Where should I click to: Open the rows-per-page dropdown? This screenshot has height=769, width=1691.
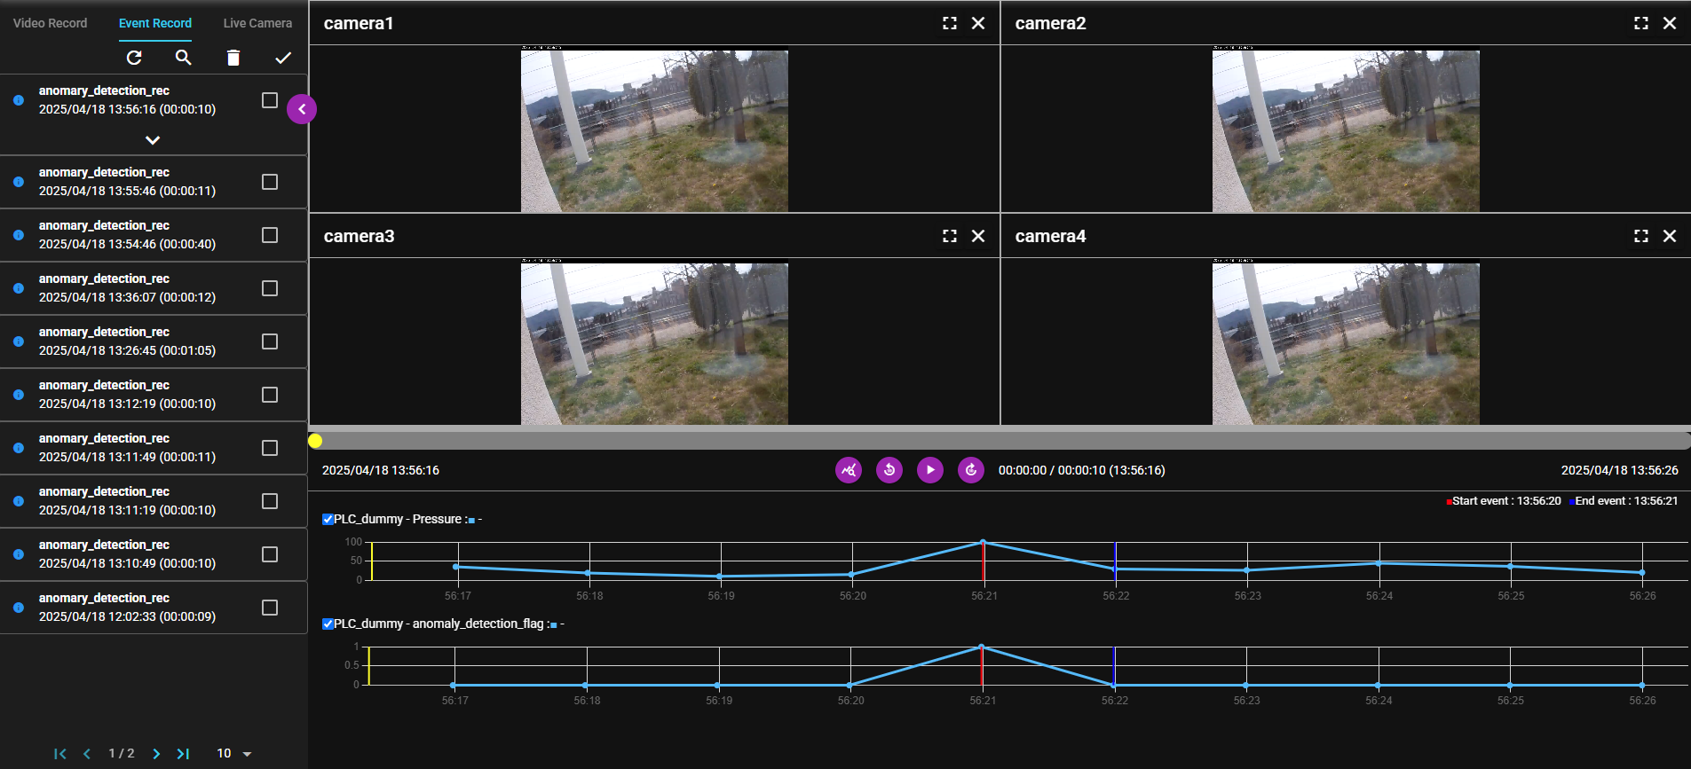tap(235, 754)
